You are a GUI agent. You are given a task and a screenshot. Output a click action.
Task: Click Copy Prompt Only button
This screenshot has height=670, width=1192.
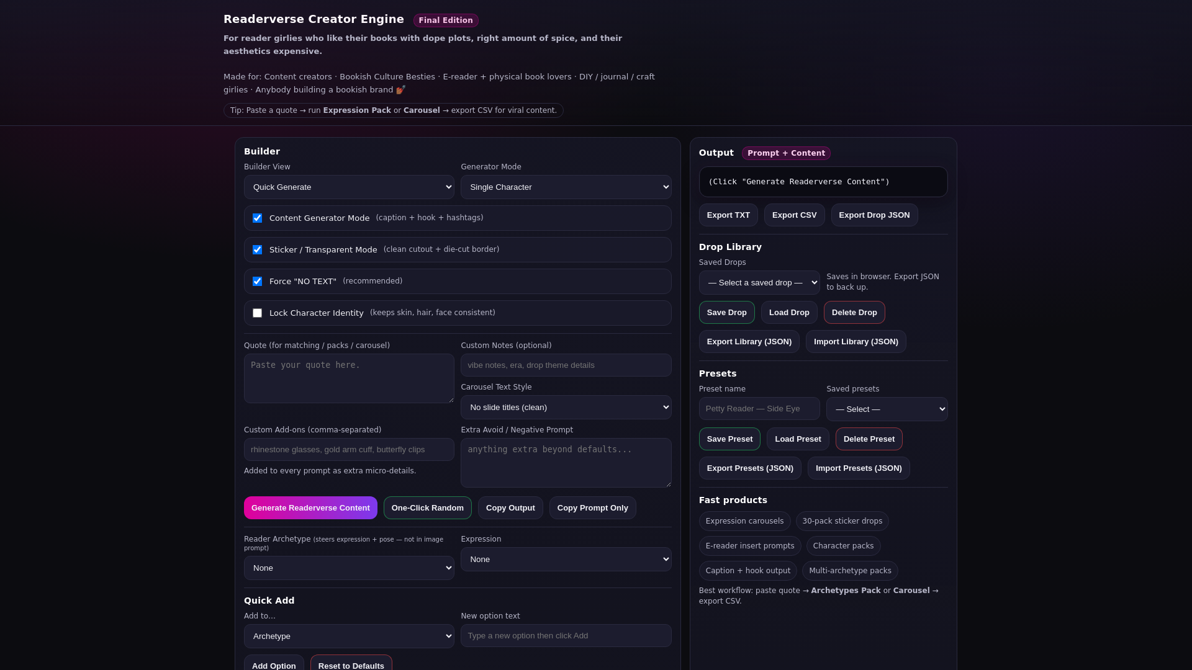[x=592, y=508]
